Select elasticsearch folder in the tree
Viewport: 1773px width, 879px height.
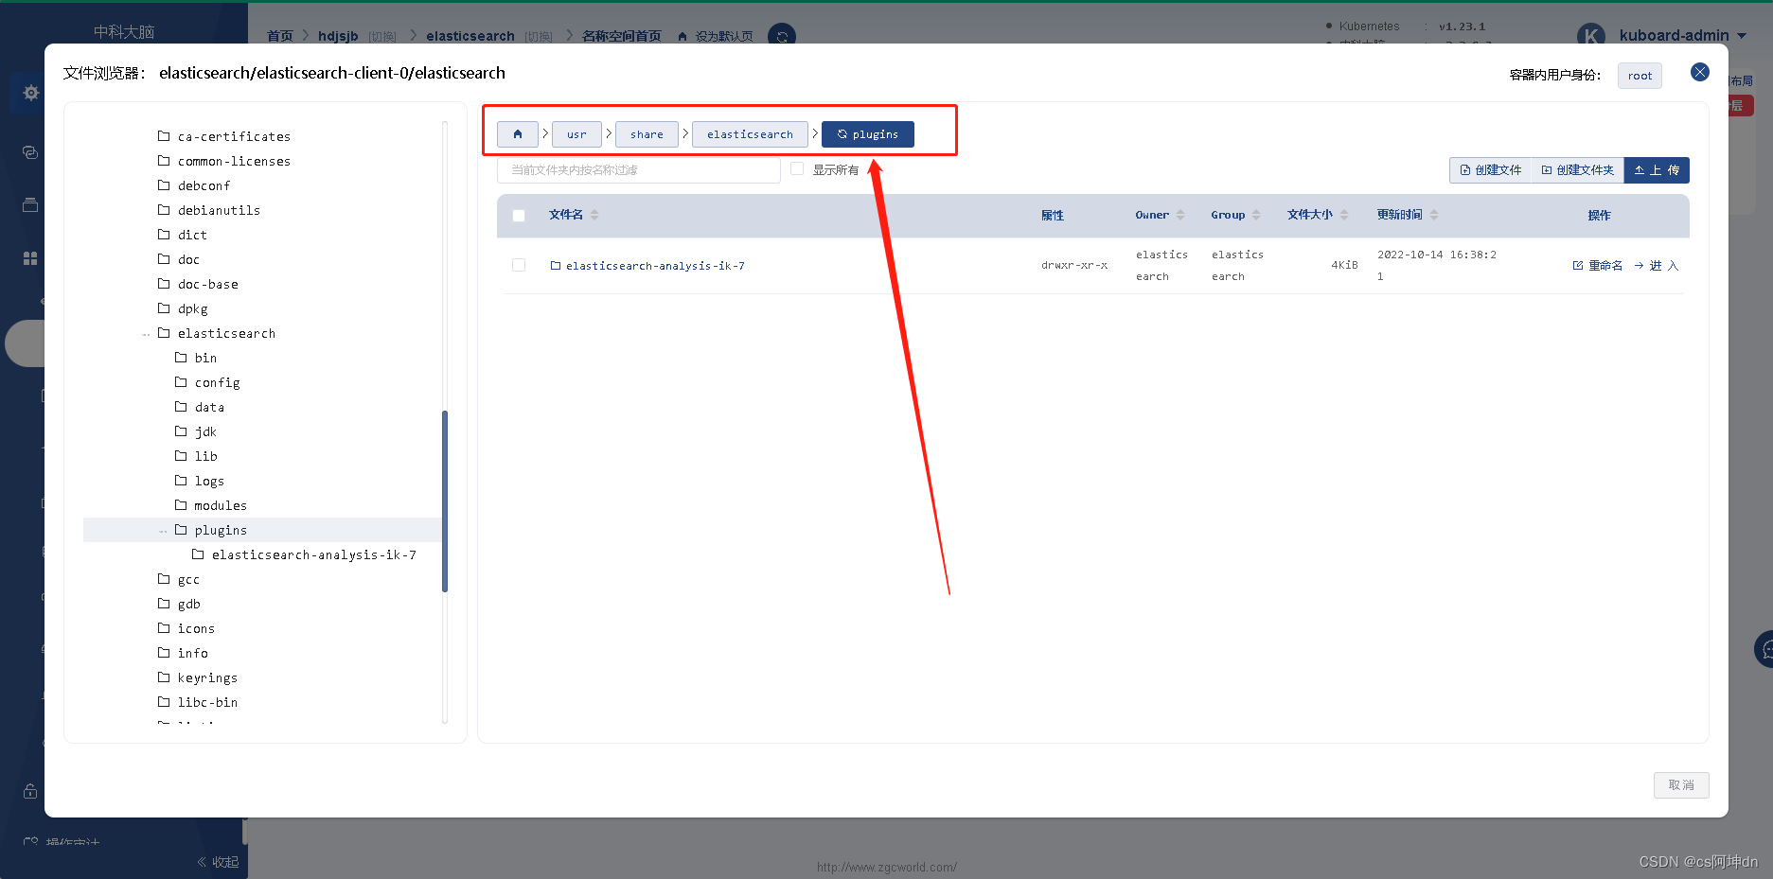tap(226, 333)
